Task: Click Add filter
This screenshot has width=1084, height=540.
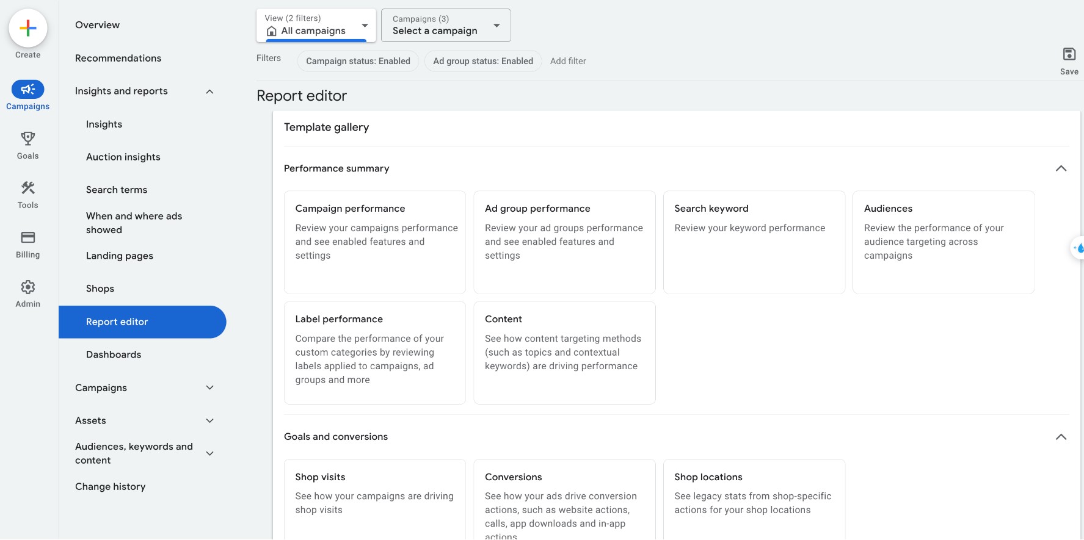Action: (568, 61)
